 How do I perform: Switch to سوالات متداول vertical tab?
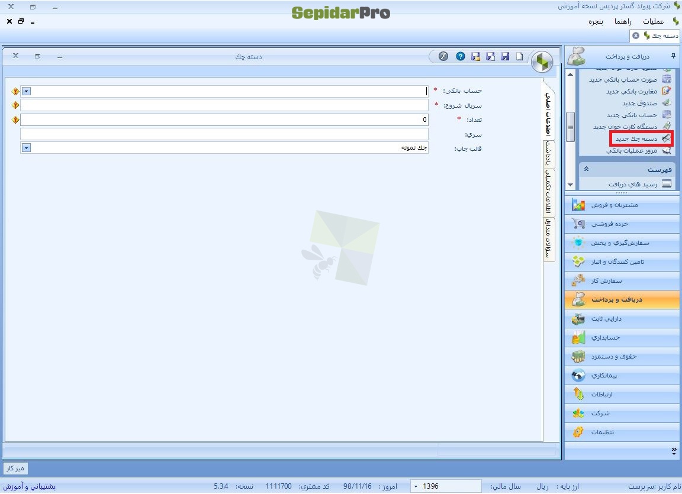pos(549,240)
